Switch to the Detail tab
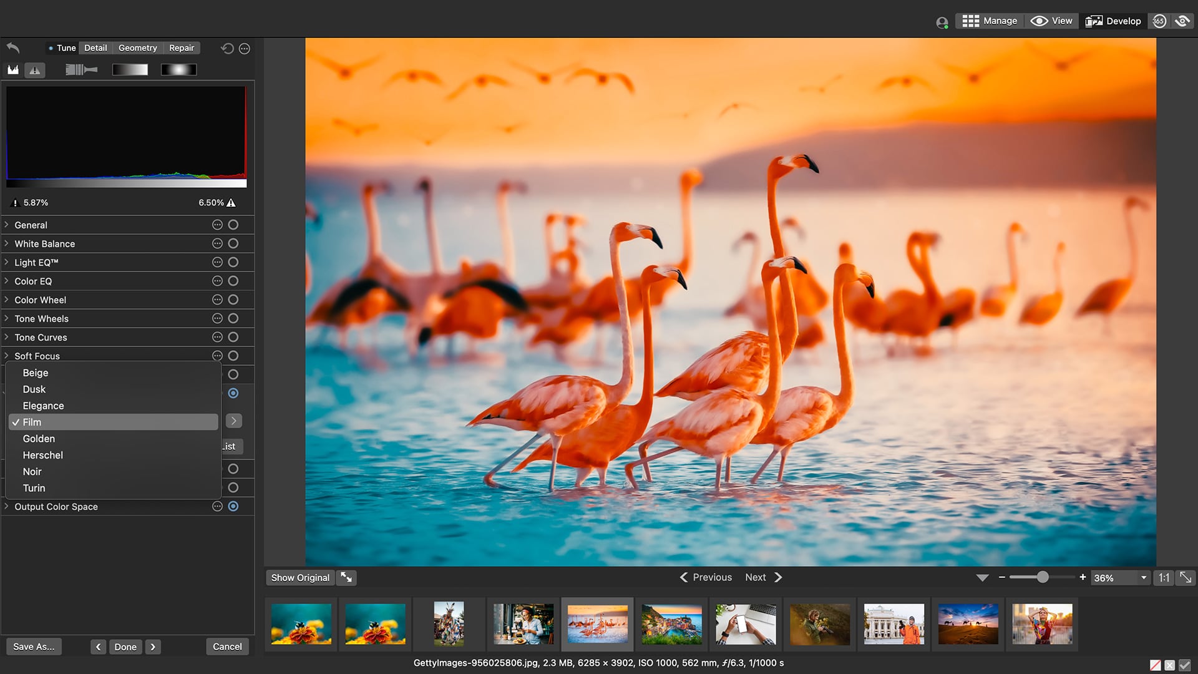Screen dimensions: 1198x674 coord(95,47)
